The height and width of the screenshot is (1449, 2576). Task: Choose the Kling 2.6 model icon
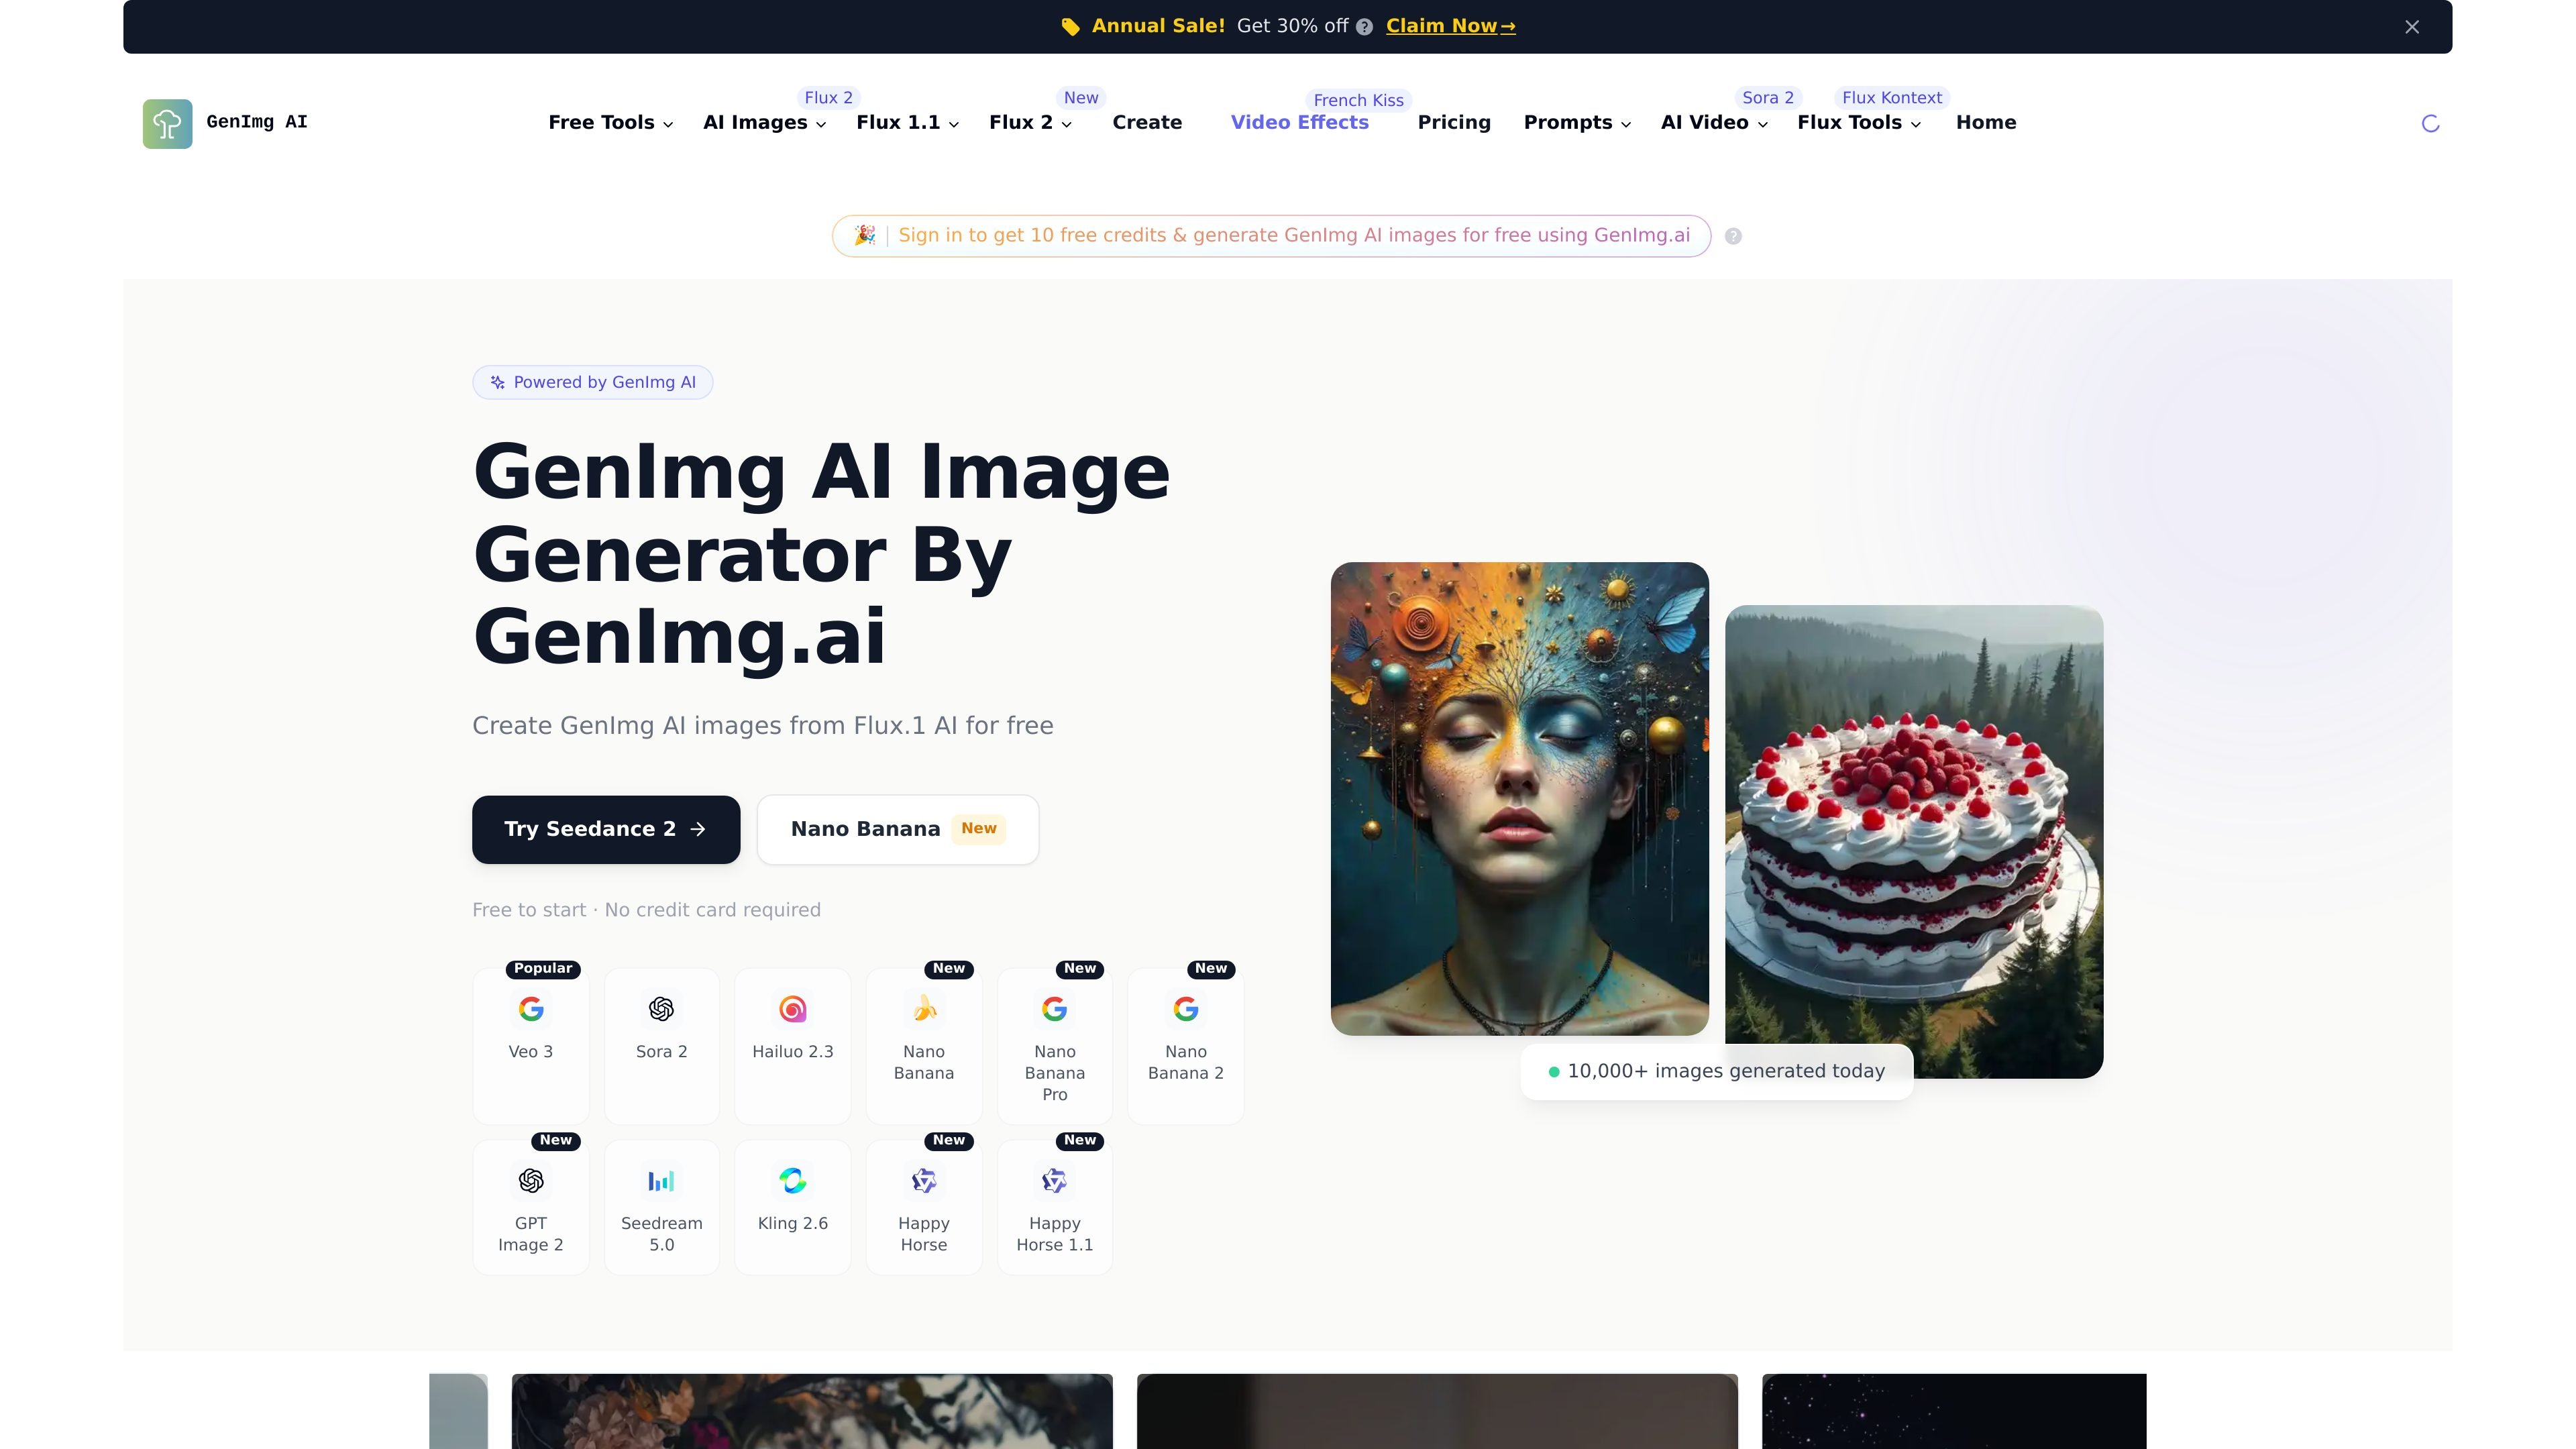[792, 1181]
